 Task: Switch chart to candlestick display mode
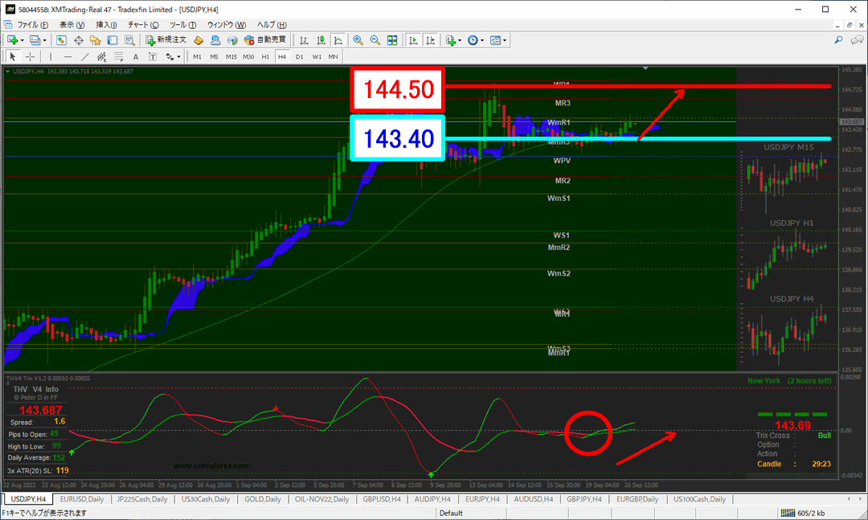click(x=321, y=39)
